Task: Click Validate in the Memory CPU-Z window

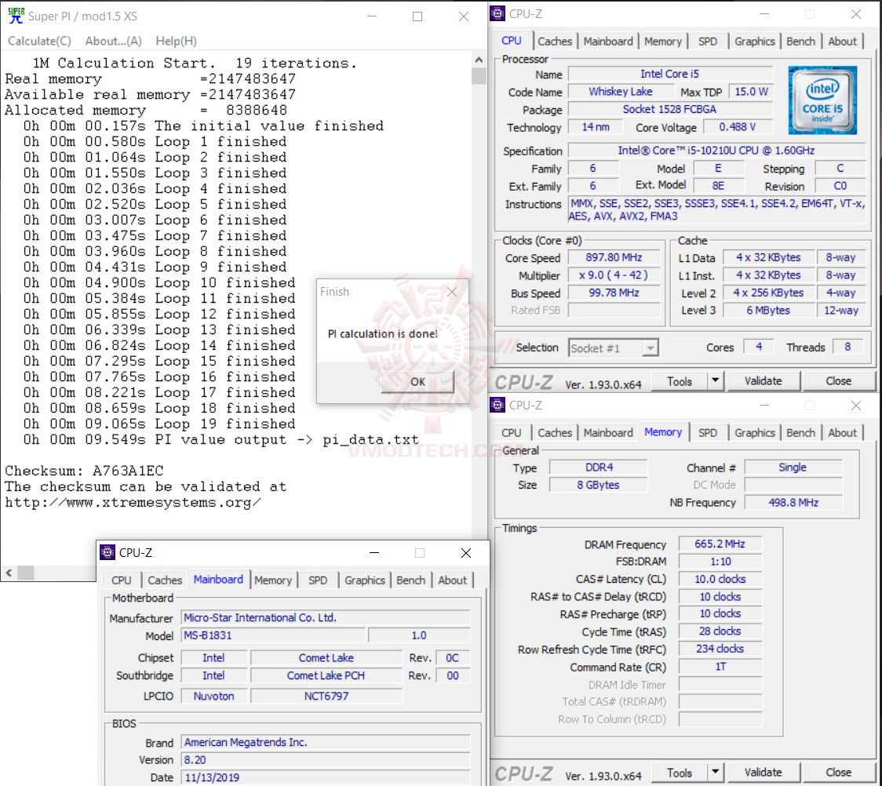Action: tap(763, 773)
